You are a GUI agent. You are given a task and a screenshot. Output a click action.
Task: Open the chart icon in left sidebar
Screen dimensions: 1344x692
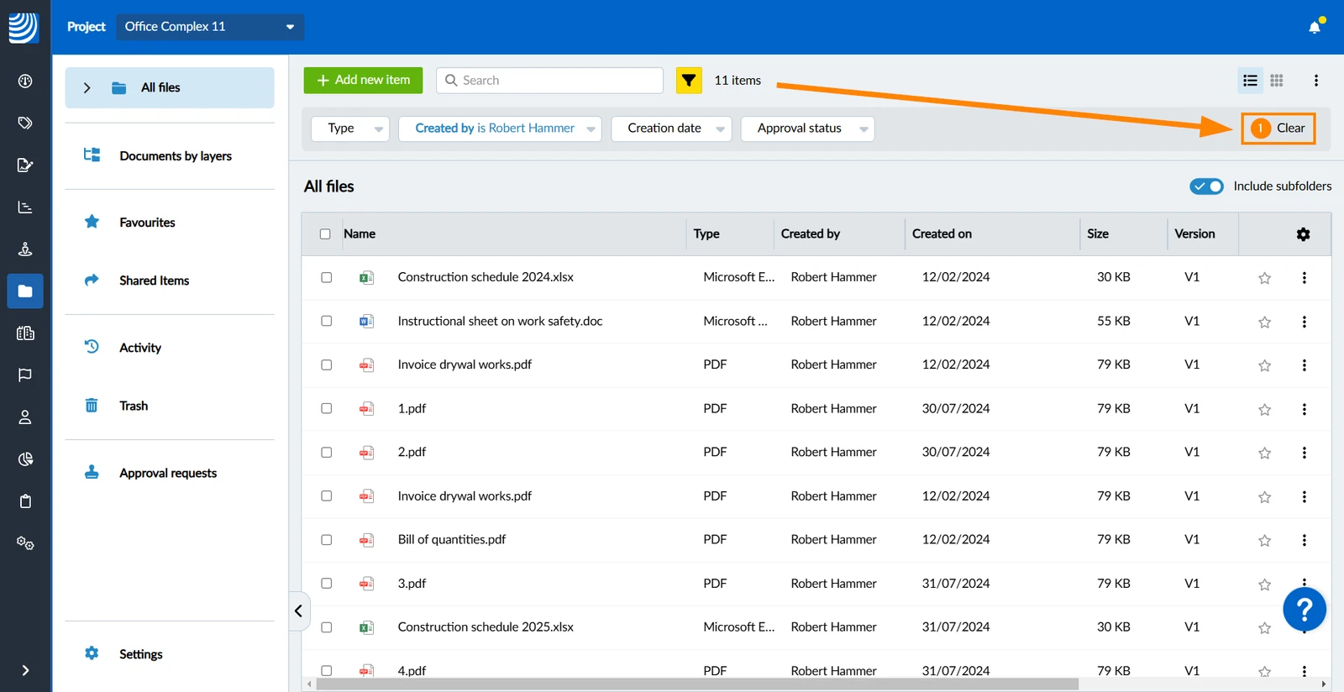(25, 207)
